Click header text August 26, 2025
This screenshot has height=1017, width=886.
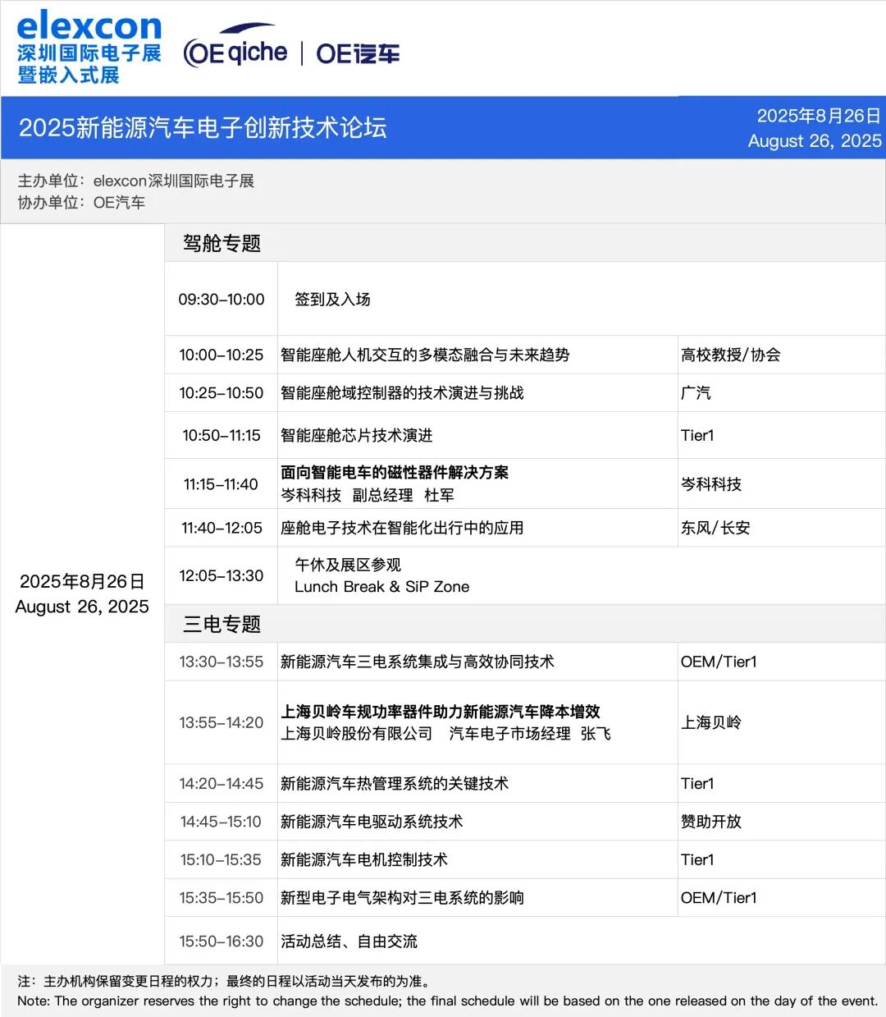pyautogui.click(x=815, y=140)
